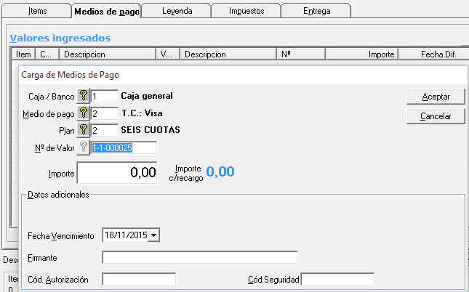Image resolution: width=469 pixels, height=292 pixels.
Task: Open Plan lookup help icon
Action: (84, 130)
